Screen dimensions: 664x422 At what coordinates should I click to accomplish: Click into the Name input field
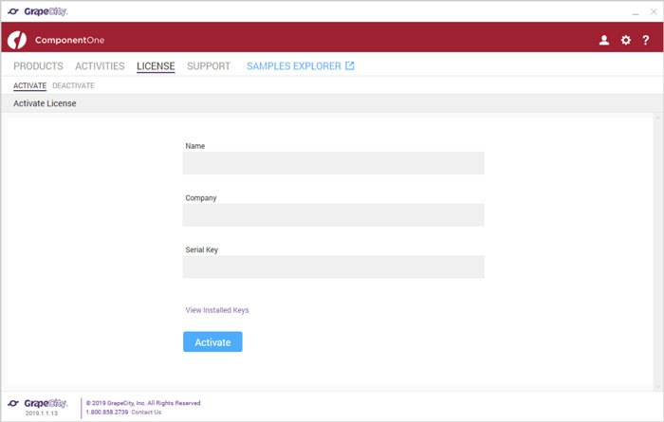[x=333, y=163]
